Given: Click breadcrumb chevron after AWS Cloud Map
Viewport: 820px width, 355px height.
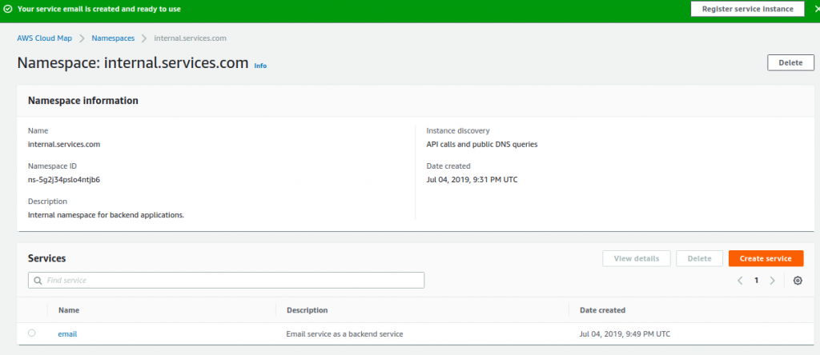Looking at the screenshot, I should [82, 38].
